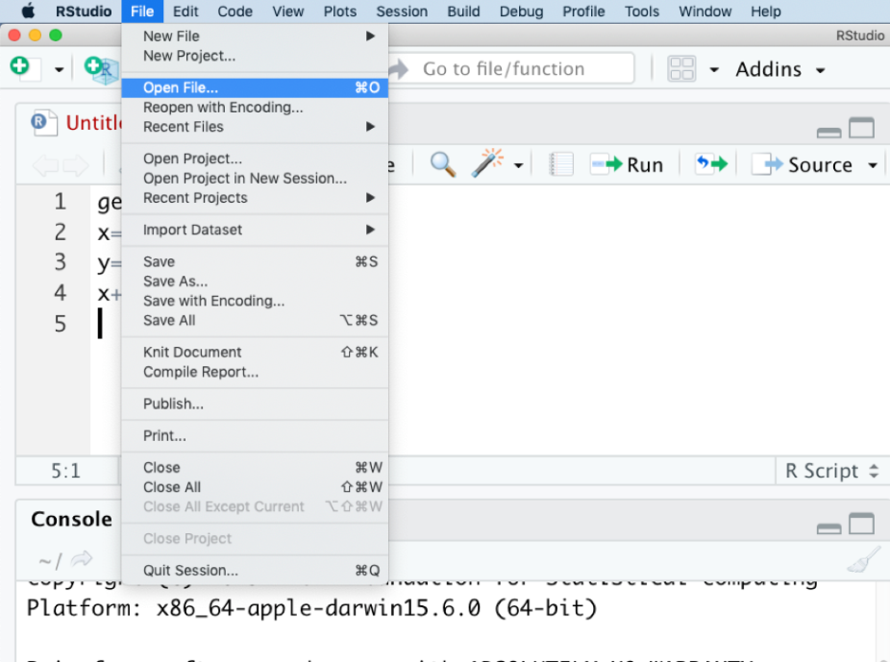This screenshot has height=662, width=890.
Task: Open the Window menu
Action: pyautogui.click(x=705, y=12)
